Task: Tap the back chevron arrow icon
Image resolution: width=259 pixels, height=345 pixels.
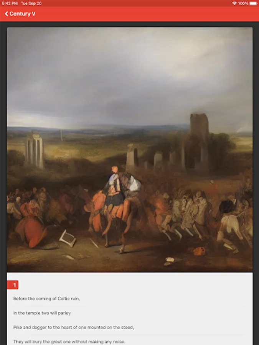Action: pos(7,14)
